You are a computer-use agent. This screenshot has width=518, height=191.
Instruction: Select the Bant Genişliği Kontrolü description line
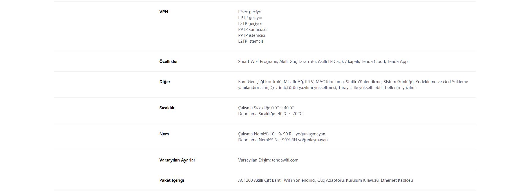click(353, 82)
